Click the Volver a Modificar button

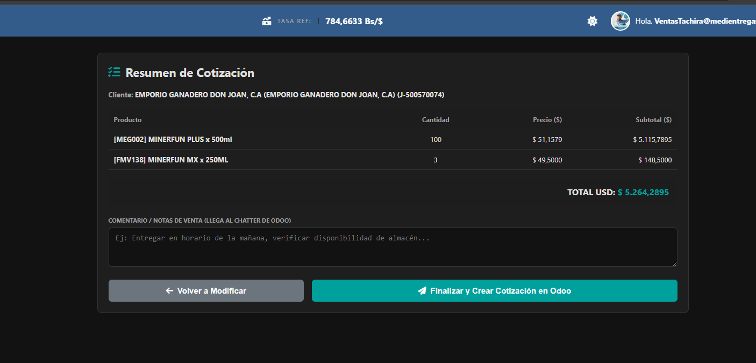[x=206, y=290]
